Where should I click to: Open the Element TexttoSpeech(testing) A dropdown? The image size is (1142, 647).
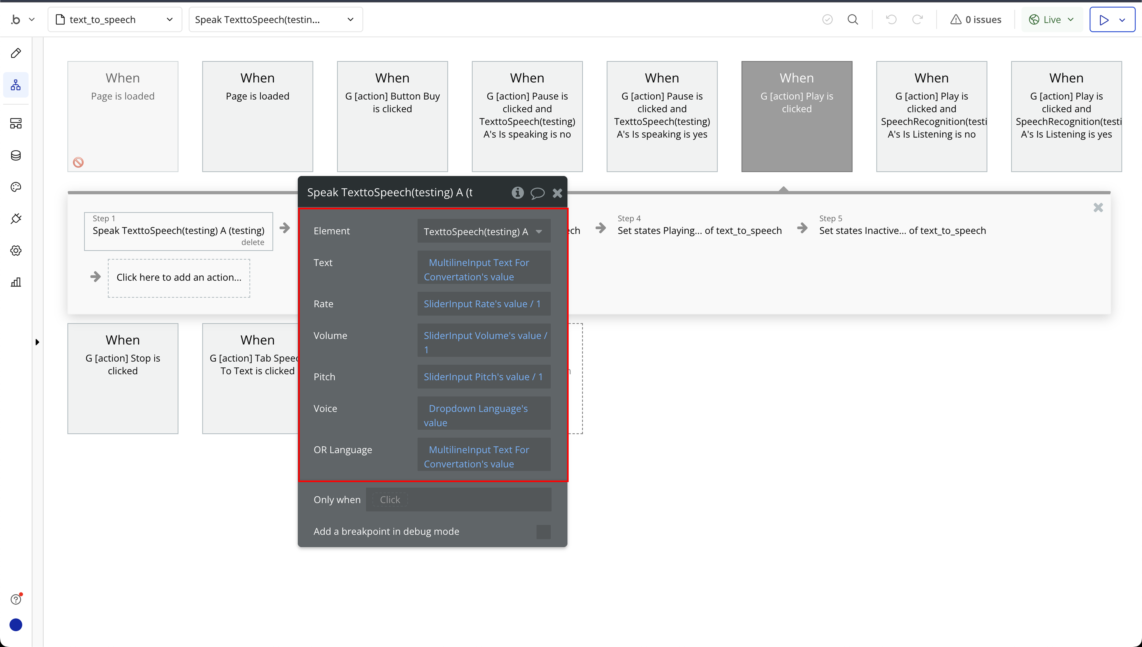[483, 231]
